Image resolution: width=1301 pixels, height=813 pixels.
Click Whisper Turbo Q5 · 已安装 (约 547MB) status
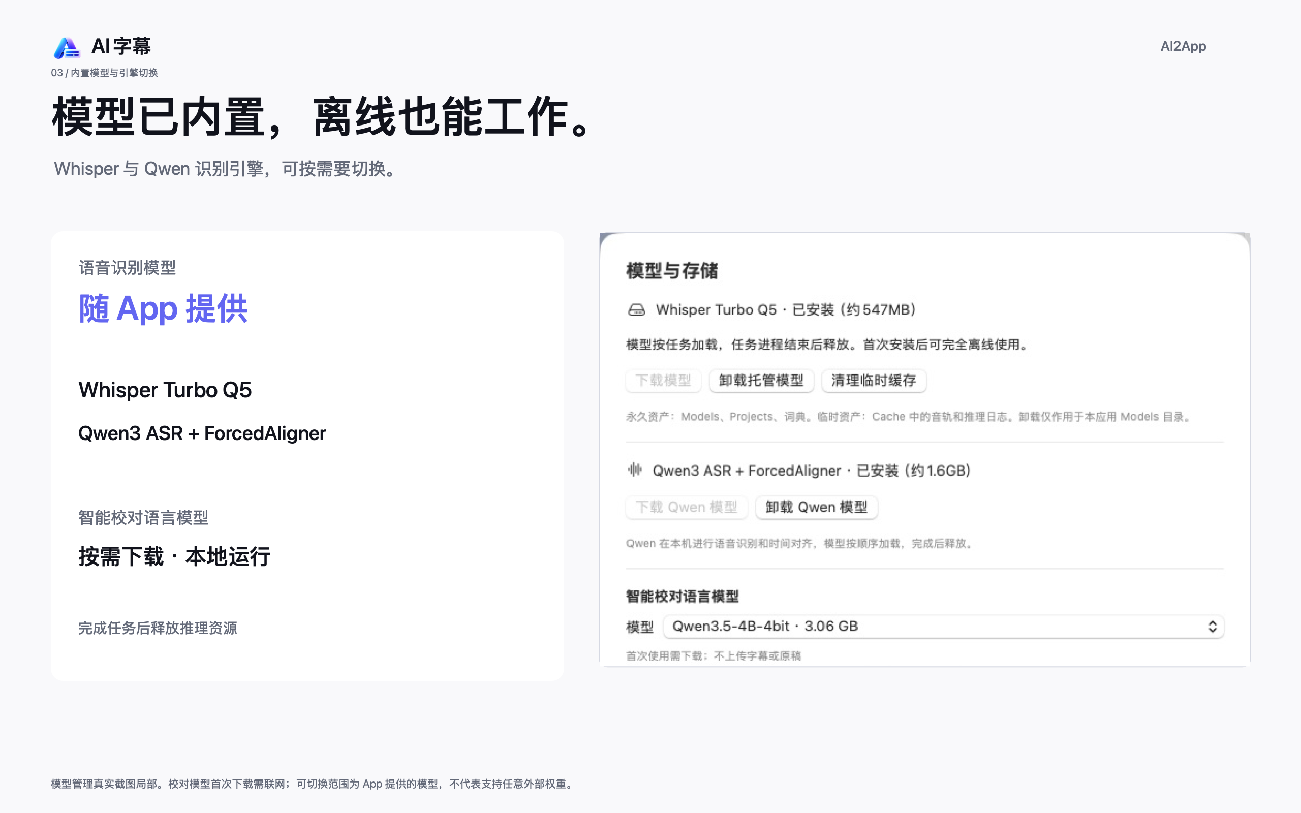(786, 310)
